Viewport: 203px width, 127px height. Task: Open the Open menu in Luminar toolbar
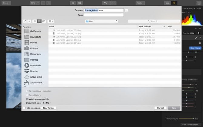(6, 3)
